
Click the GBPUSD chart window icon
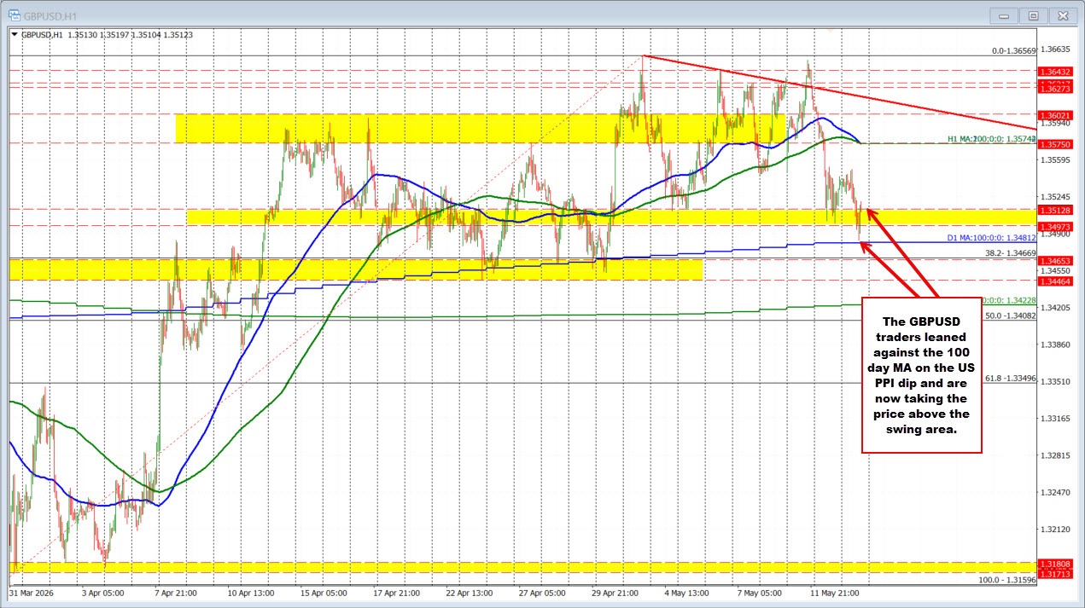click(16, 15)
